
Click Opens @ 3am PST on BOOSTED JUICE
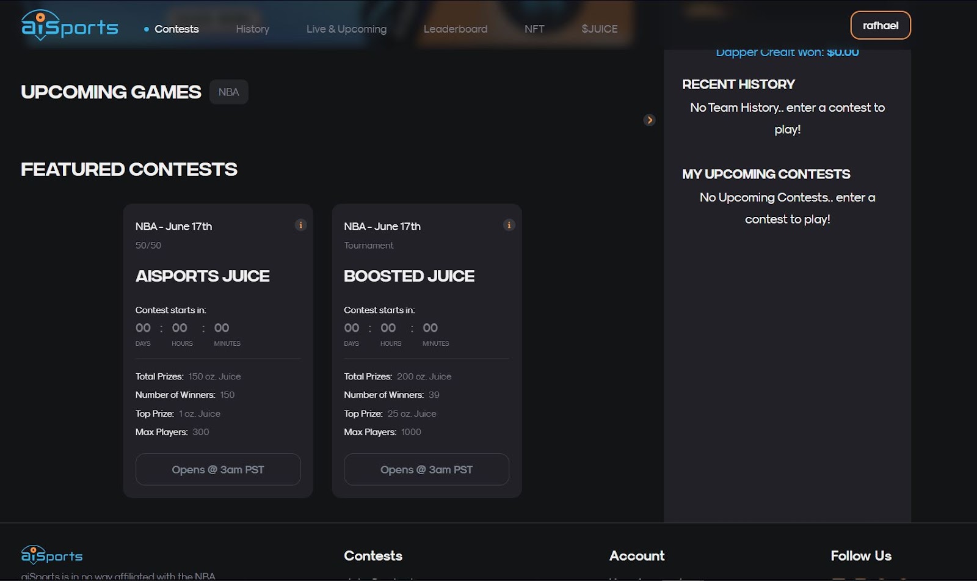tap(426, 469)
